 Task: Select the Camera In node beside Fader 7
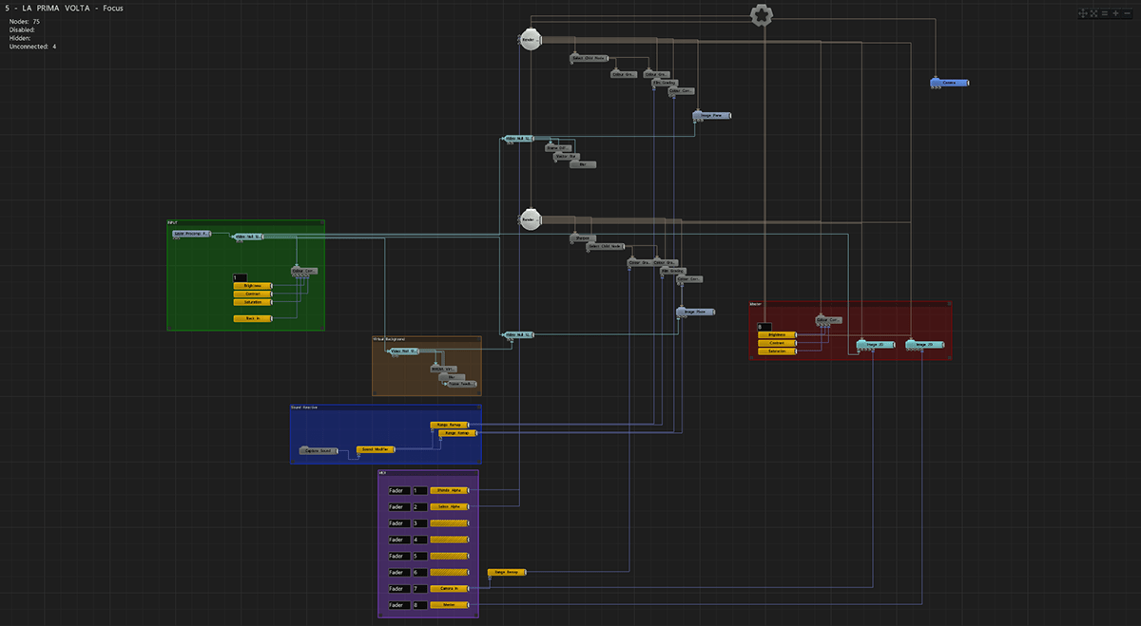pyautogui.click(x=450, y=589)
